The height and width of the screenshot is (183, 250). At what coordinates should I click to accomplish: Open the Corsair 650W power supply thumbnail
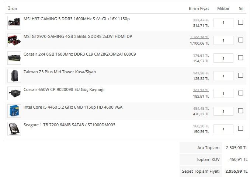14,93
